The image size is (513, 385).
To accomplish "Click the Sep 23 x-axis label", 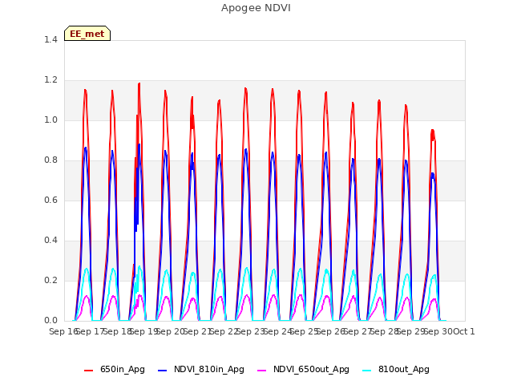I will pyautogui.click(x=251, y=331).
